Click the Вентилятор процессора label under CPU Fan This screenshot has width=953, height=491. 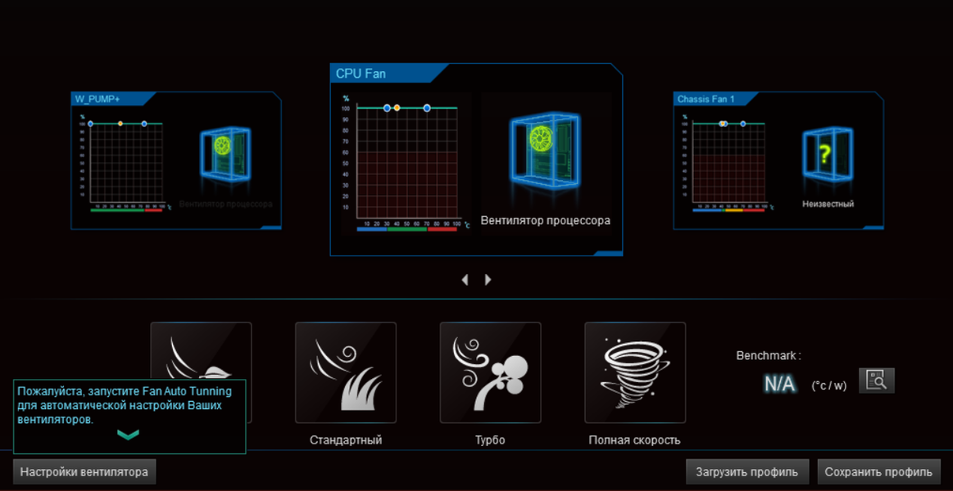[545, 220]
